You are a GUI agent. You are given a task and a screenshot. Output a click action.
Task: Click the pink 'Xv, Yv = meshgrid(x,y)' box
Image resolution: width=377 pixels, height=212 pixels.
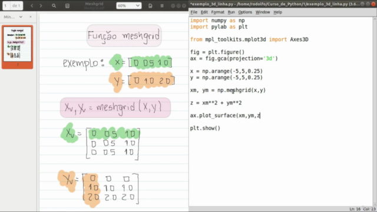coord(115,108)
